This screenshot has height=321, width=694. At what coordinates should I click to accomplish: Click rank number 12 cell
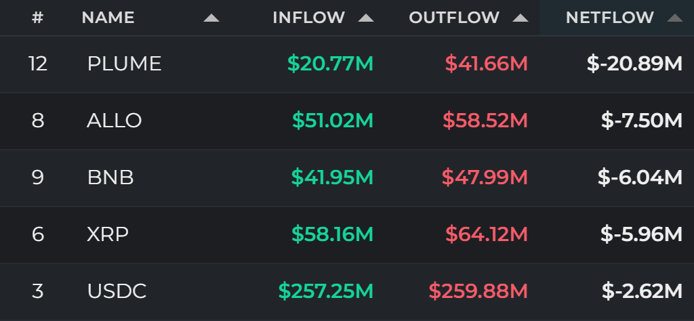pyautogui.click(x=38, y=64)
